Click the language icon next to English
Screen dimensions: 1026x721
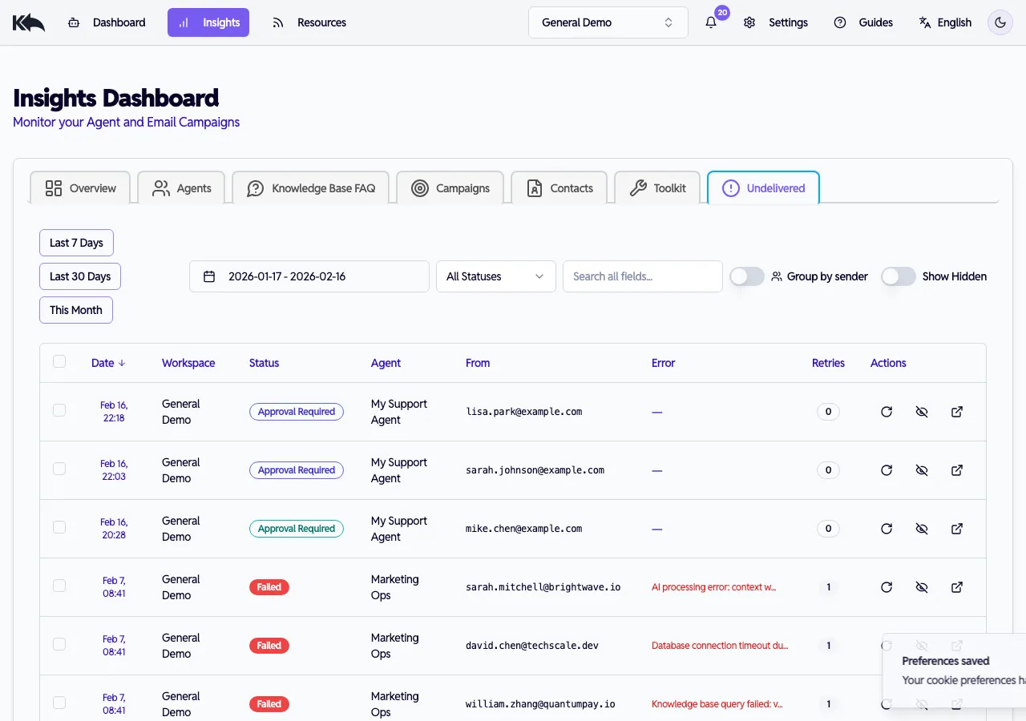tap(923, 22)
